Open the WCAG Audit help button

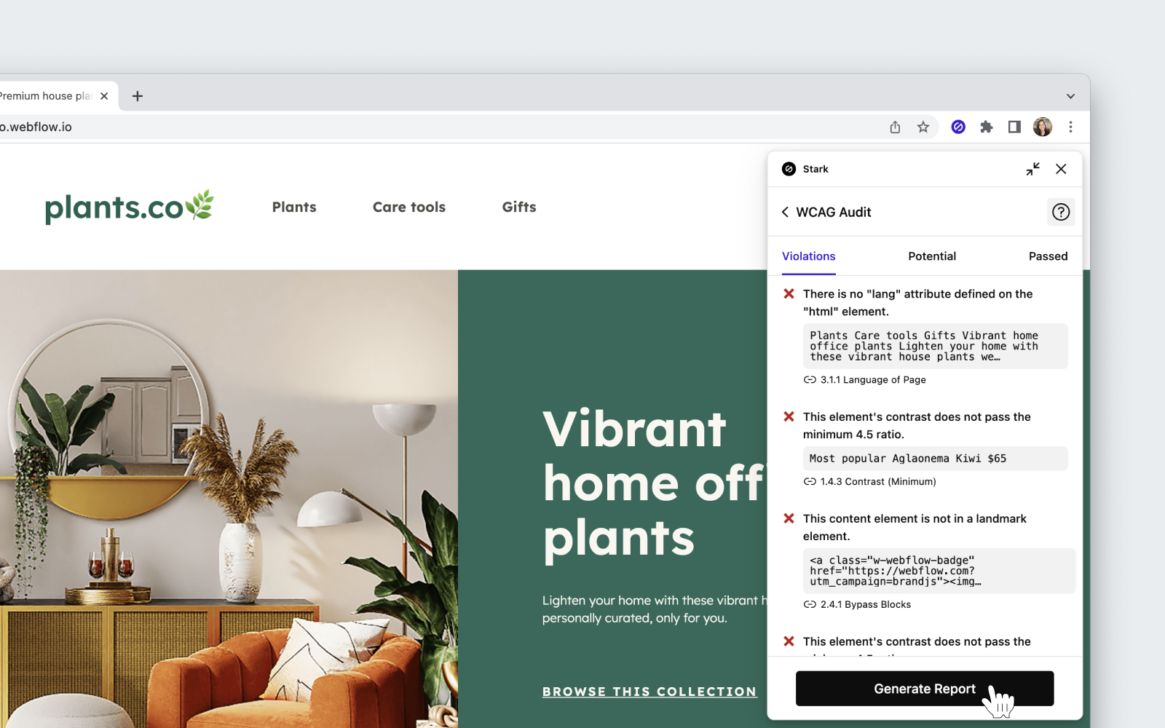[1061, 212]
